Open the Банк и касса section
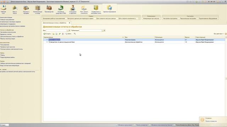 (15, 10)
